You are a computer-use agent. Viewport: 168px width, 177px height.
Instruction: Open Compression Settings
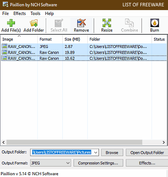point(98,163)
